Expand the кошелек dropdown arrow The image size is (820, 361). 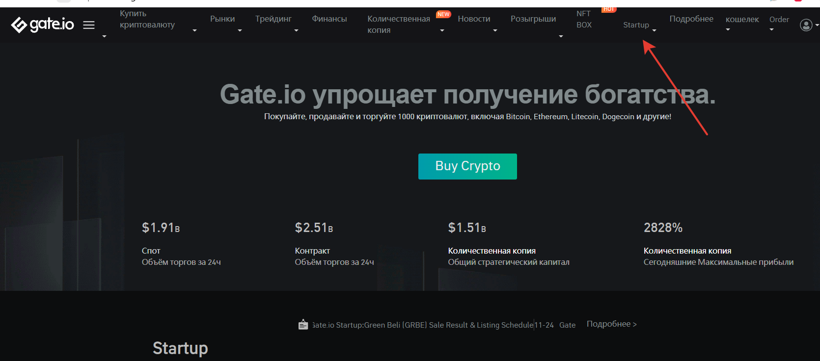728,29
